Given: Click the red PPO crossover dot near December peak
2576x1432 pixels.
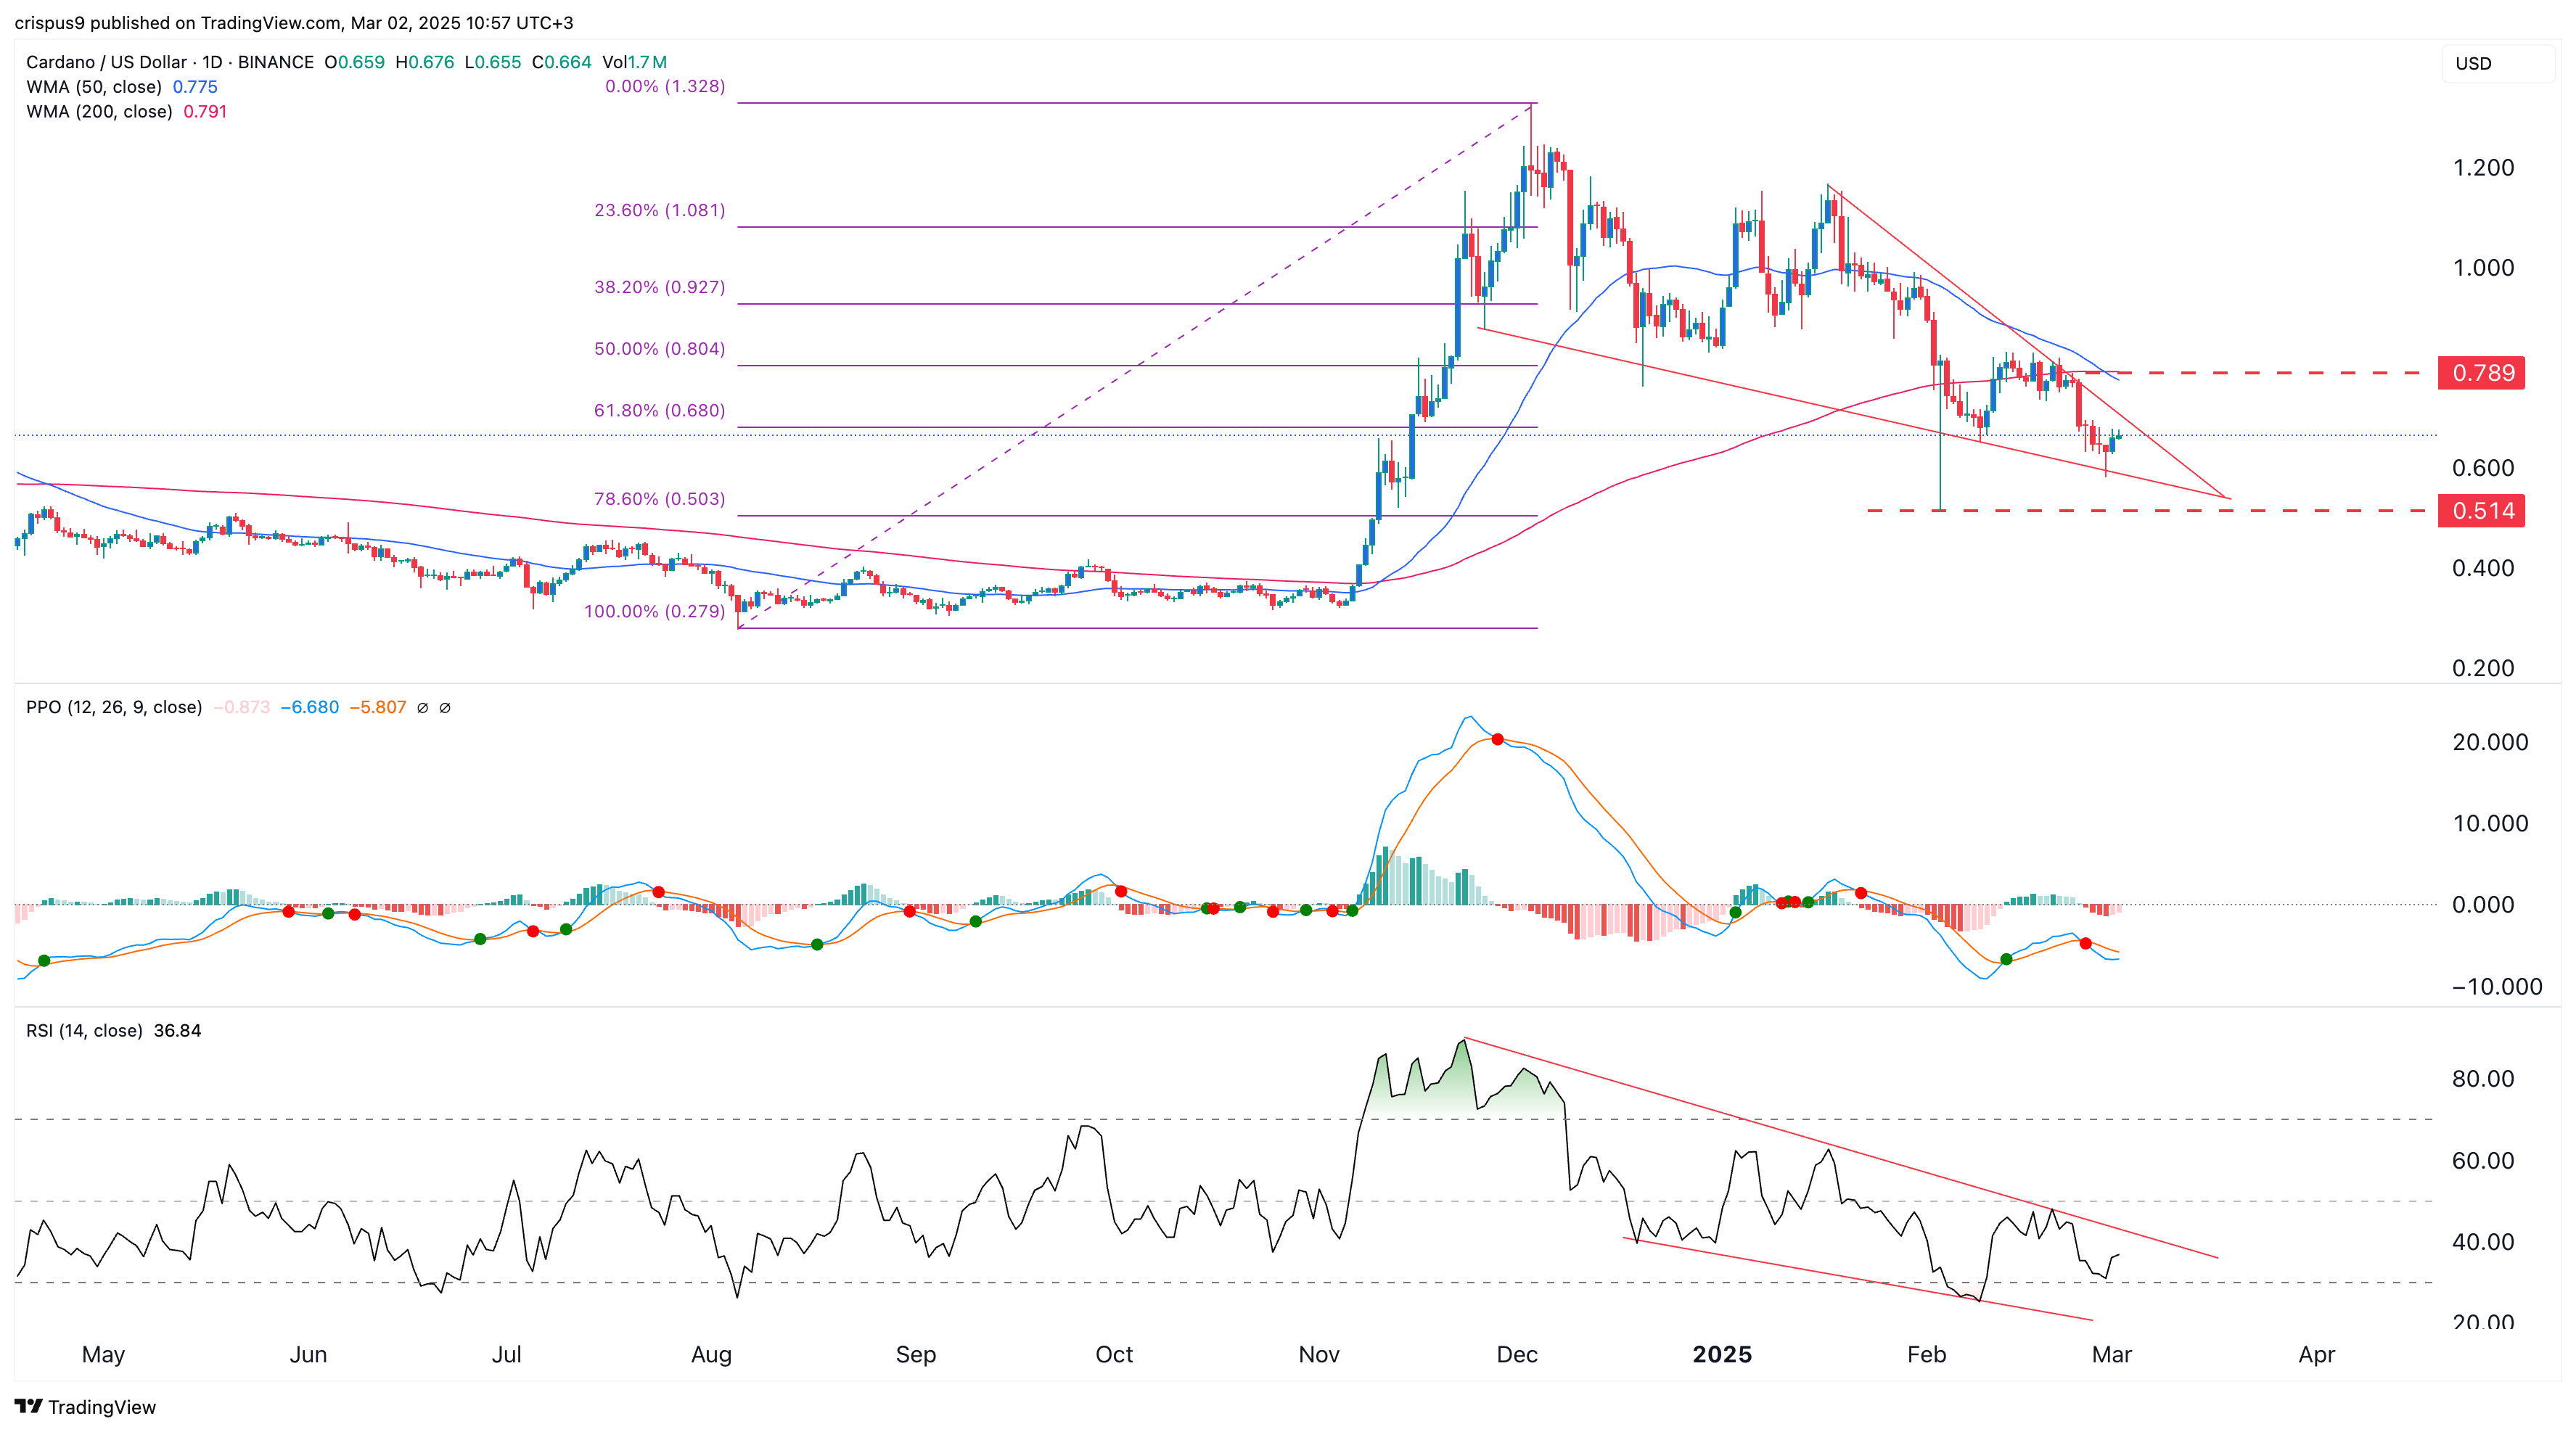Looking at the screenshot, I should coord(1497,739).
